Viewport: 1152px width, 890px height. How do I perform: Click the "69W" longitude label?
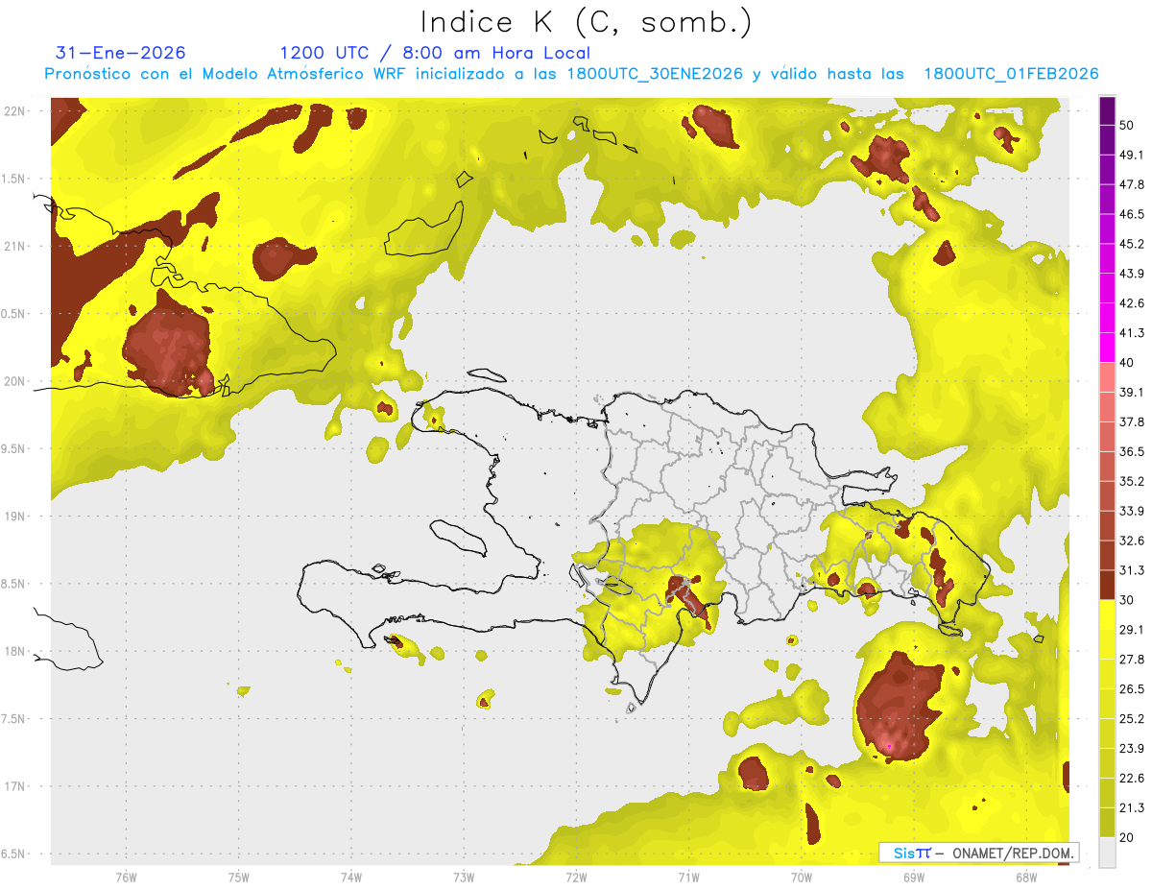914,877
